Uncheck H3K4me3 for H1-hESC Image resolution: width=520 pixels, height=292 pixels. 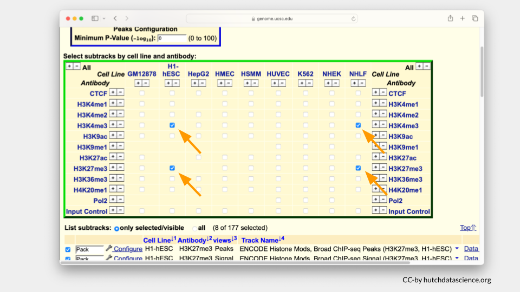[x=172, y=125]
